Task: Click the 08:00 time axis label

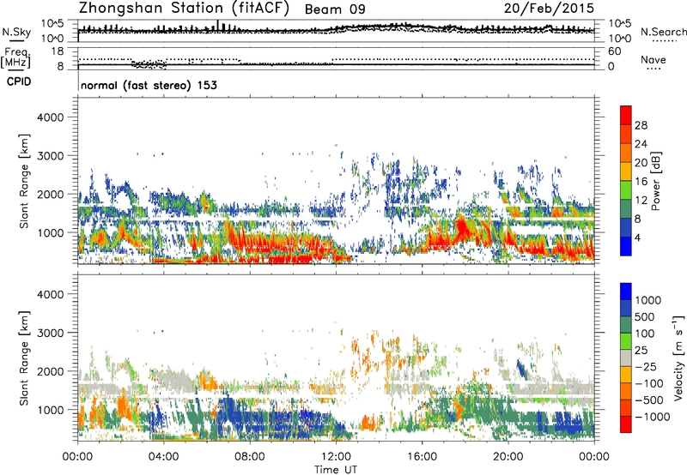Action: point(249,457)
